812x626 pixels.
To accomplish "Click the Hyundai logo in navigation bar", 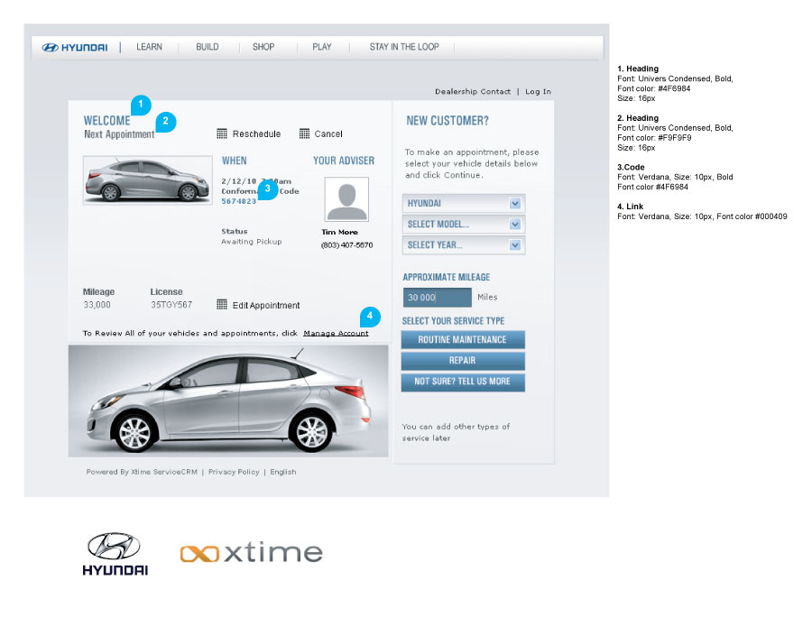I will pyautogui.click(x=76, y=48).
